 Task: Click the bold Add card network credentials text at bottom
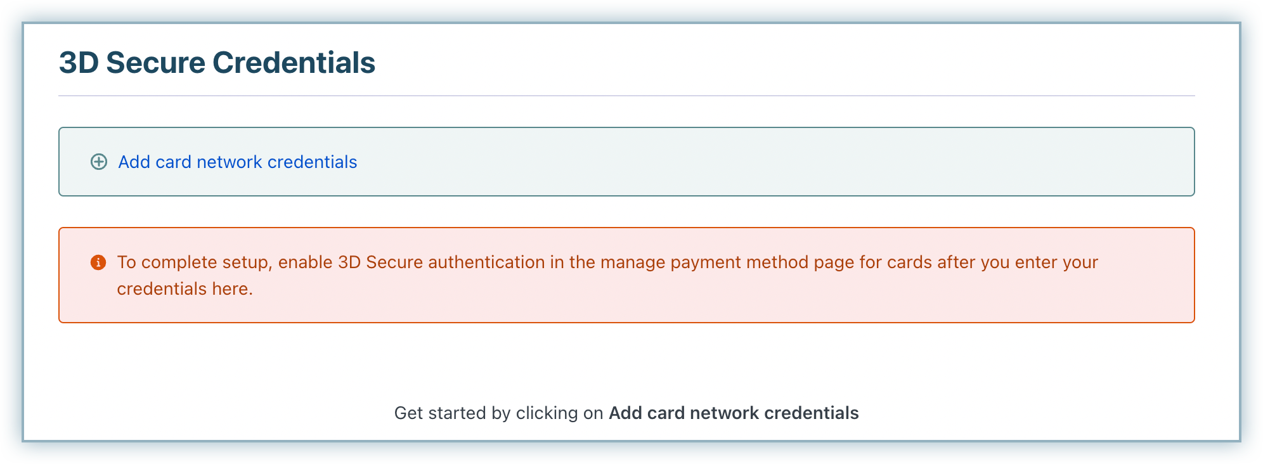tap(734, 413)
